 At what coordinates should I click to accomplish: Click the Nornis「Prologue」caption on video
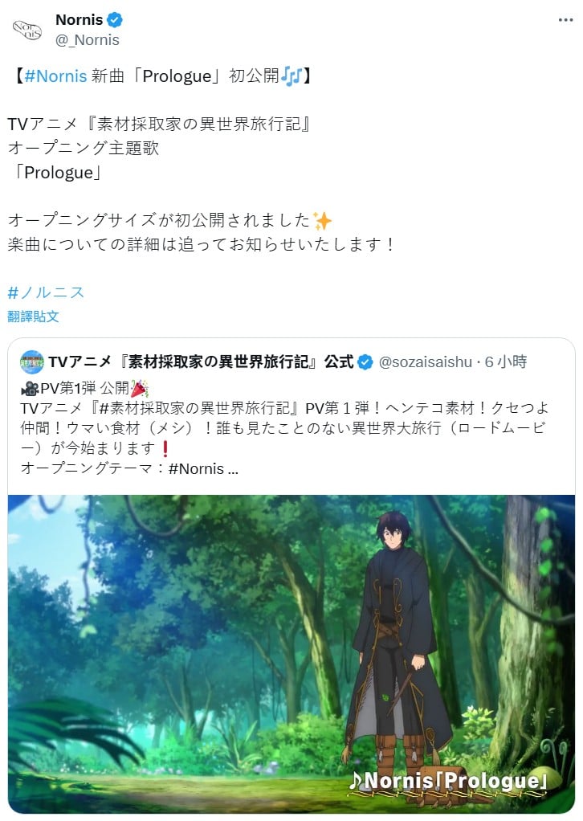pyautogui.click(x=449, y=781)
